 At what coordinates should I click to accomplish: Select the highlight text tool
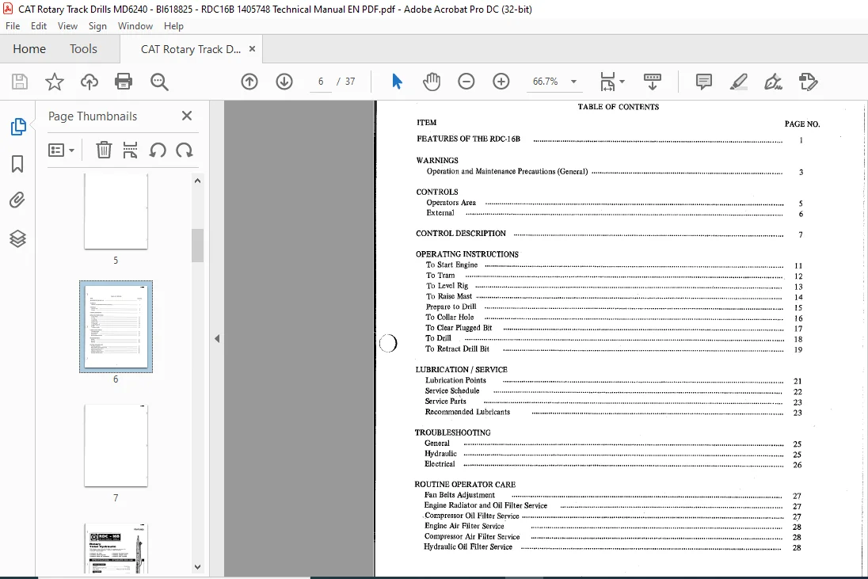(738, 82)
